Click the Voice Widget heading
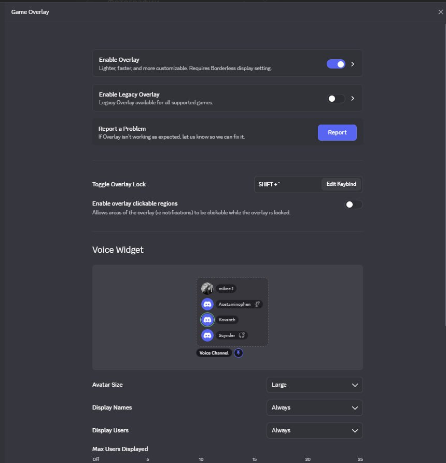This screenshot has height=463, width=446. (x=118, y=250)
